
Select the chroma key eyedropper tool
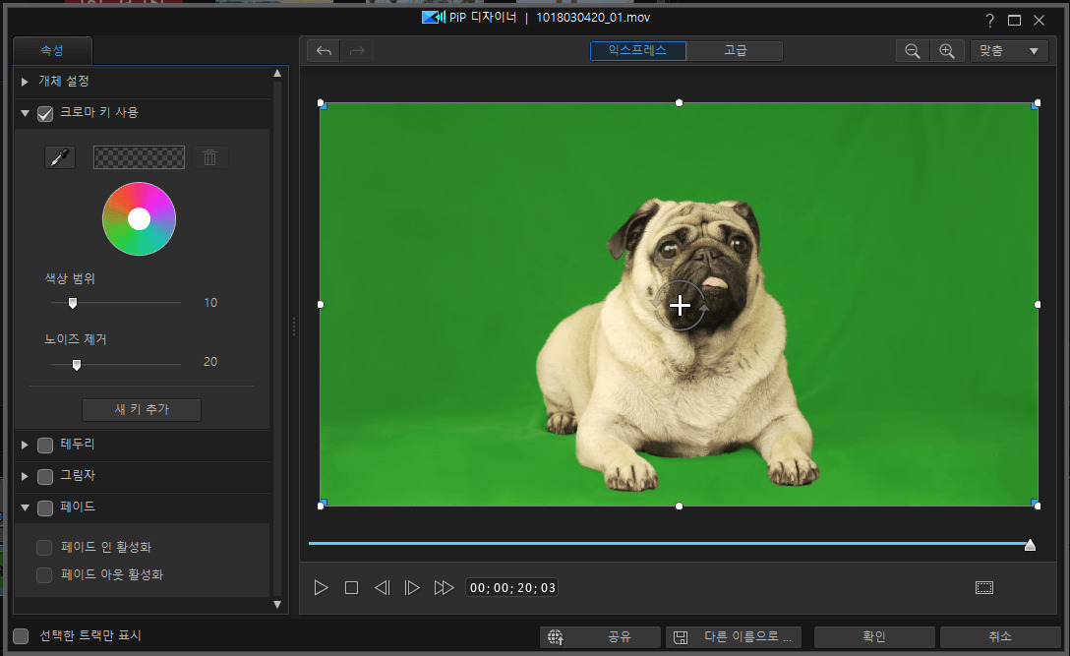pos(60,157)
